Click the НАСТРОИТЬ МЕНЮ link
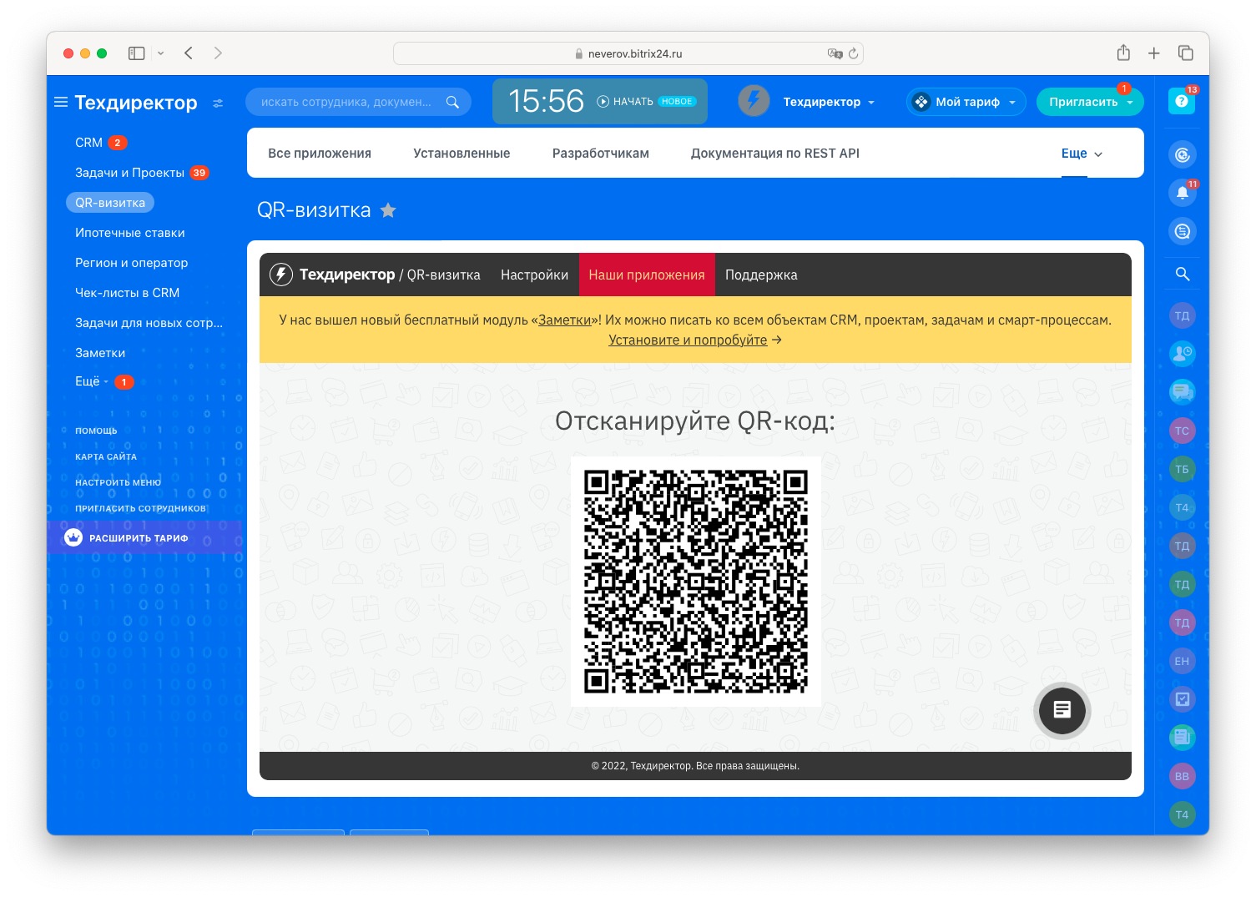The height and width of the screenshot is (897, 1256). pos(118,482)
